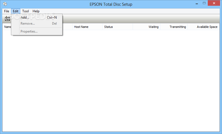Click the EPSON app icon in title bar
This screenshot has height=134, width=222.
(5, 4)
